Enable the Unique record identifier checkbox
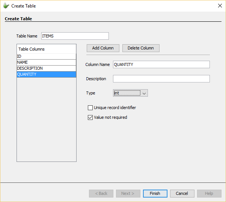 (90, 108)
